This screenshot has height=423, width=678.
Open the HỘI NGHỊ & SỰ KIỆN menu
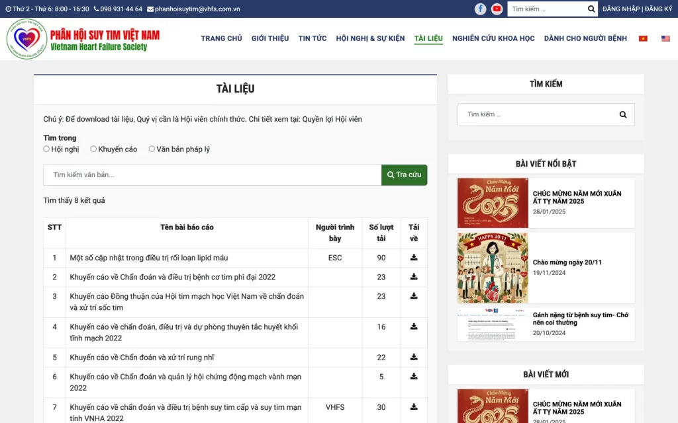tap(371, 38)
